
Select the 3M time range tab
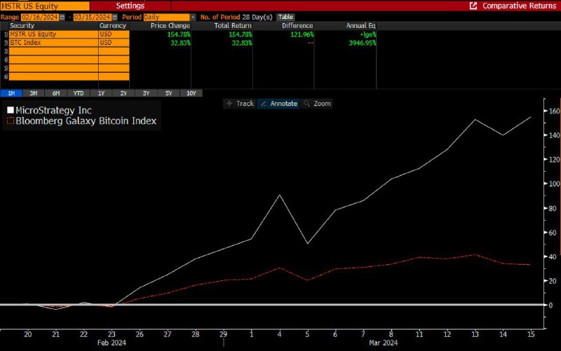coord(34,93)
